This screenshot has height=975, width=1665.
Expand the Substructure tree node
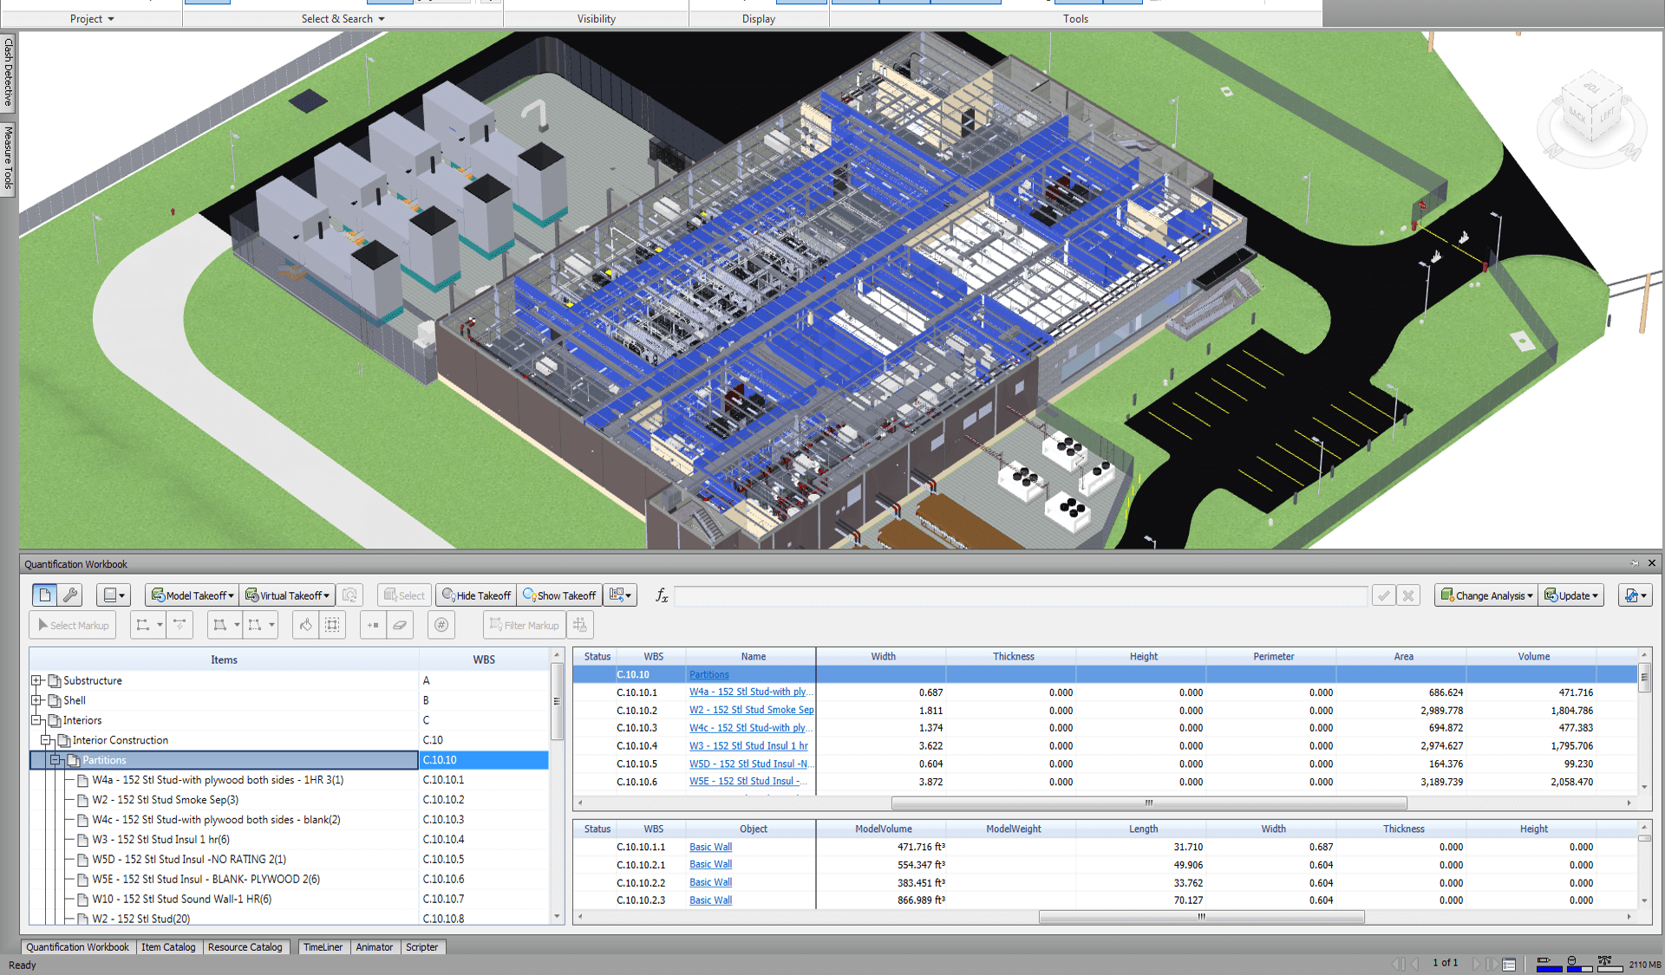pyautogui.click(x=37, y=680)
